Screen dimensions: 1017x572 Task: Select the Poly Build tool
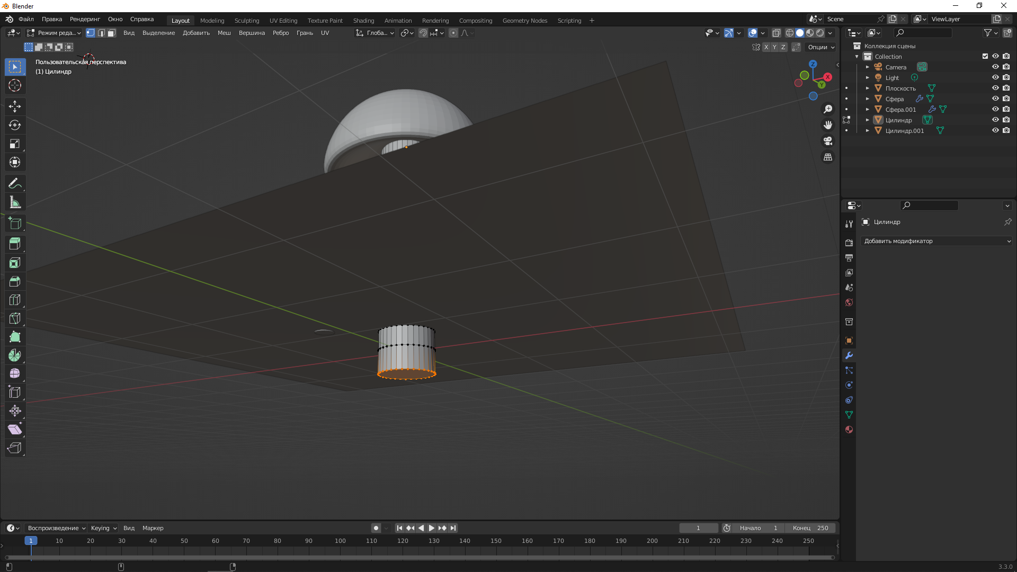15,337
